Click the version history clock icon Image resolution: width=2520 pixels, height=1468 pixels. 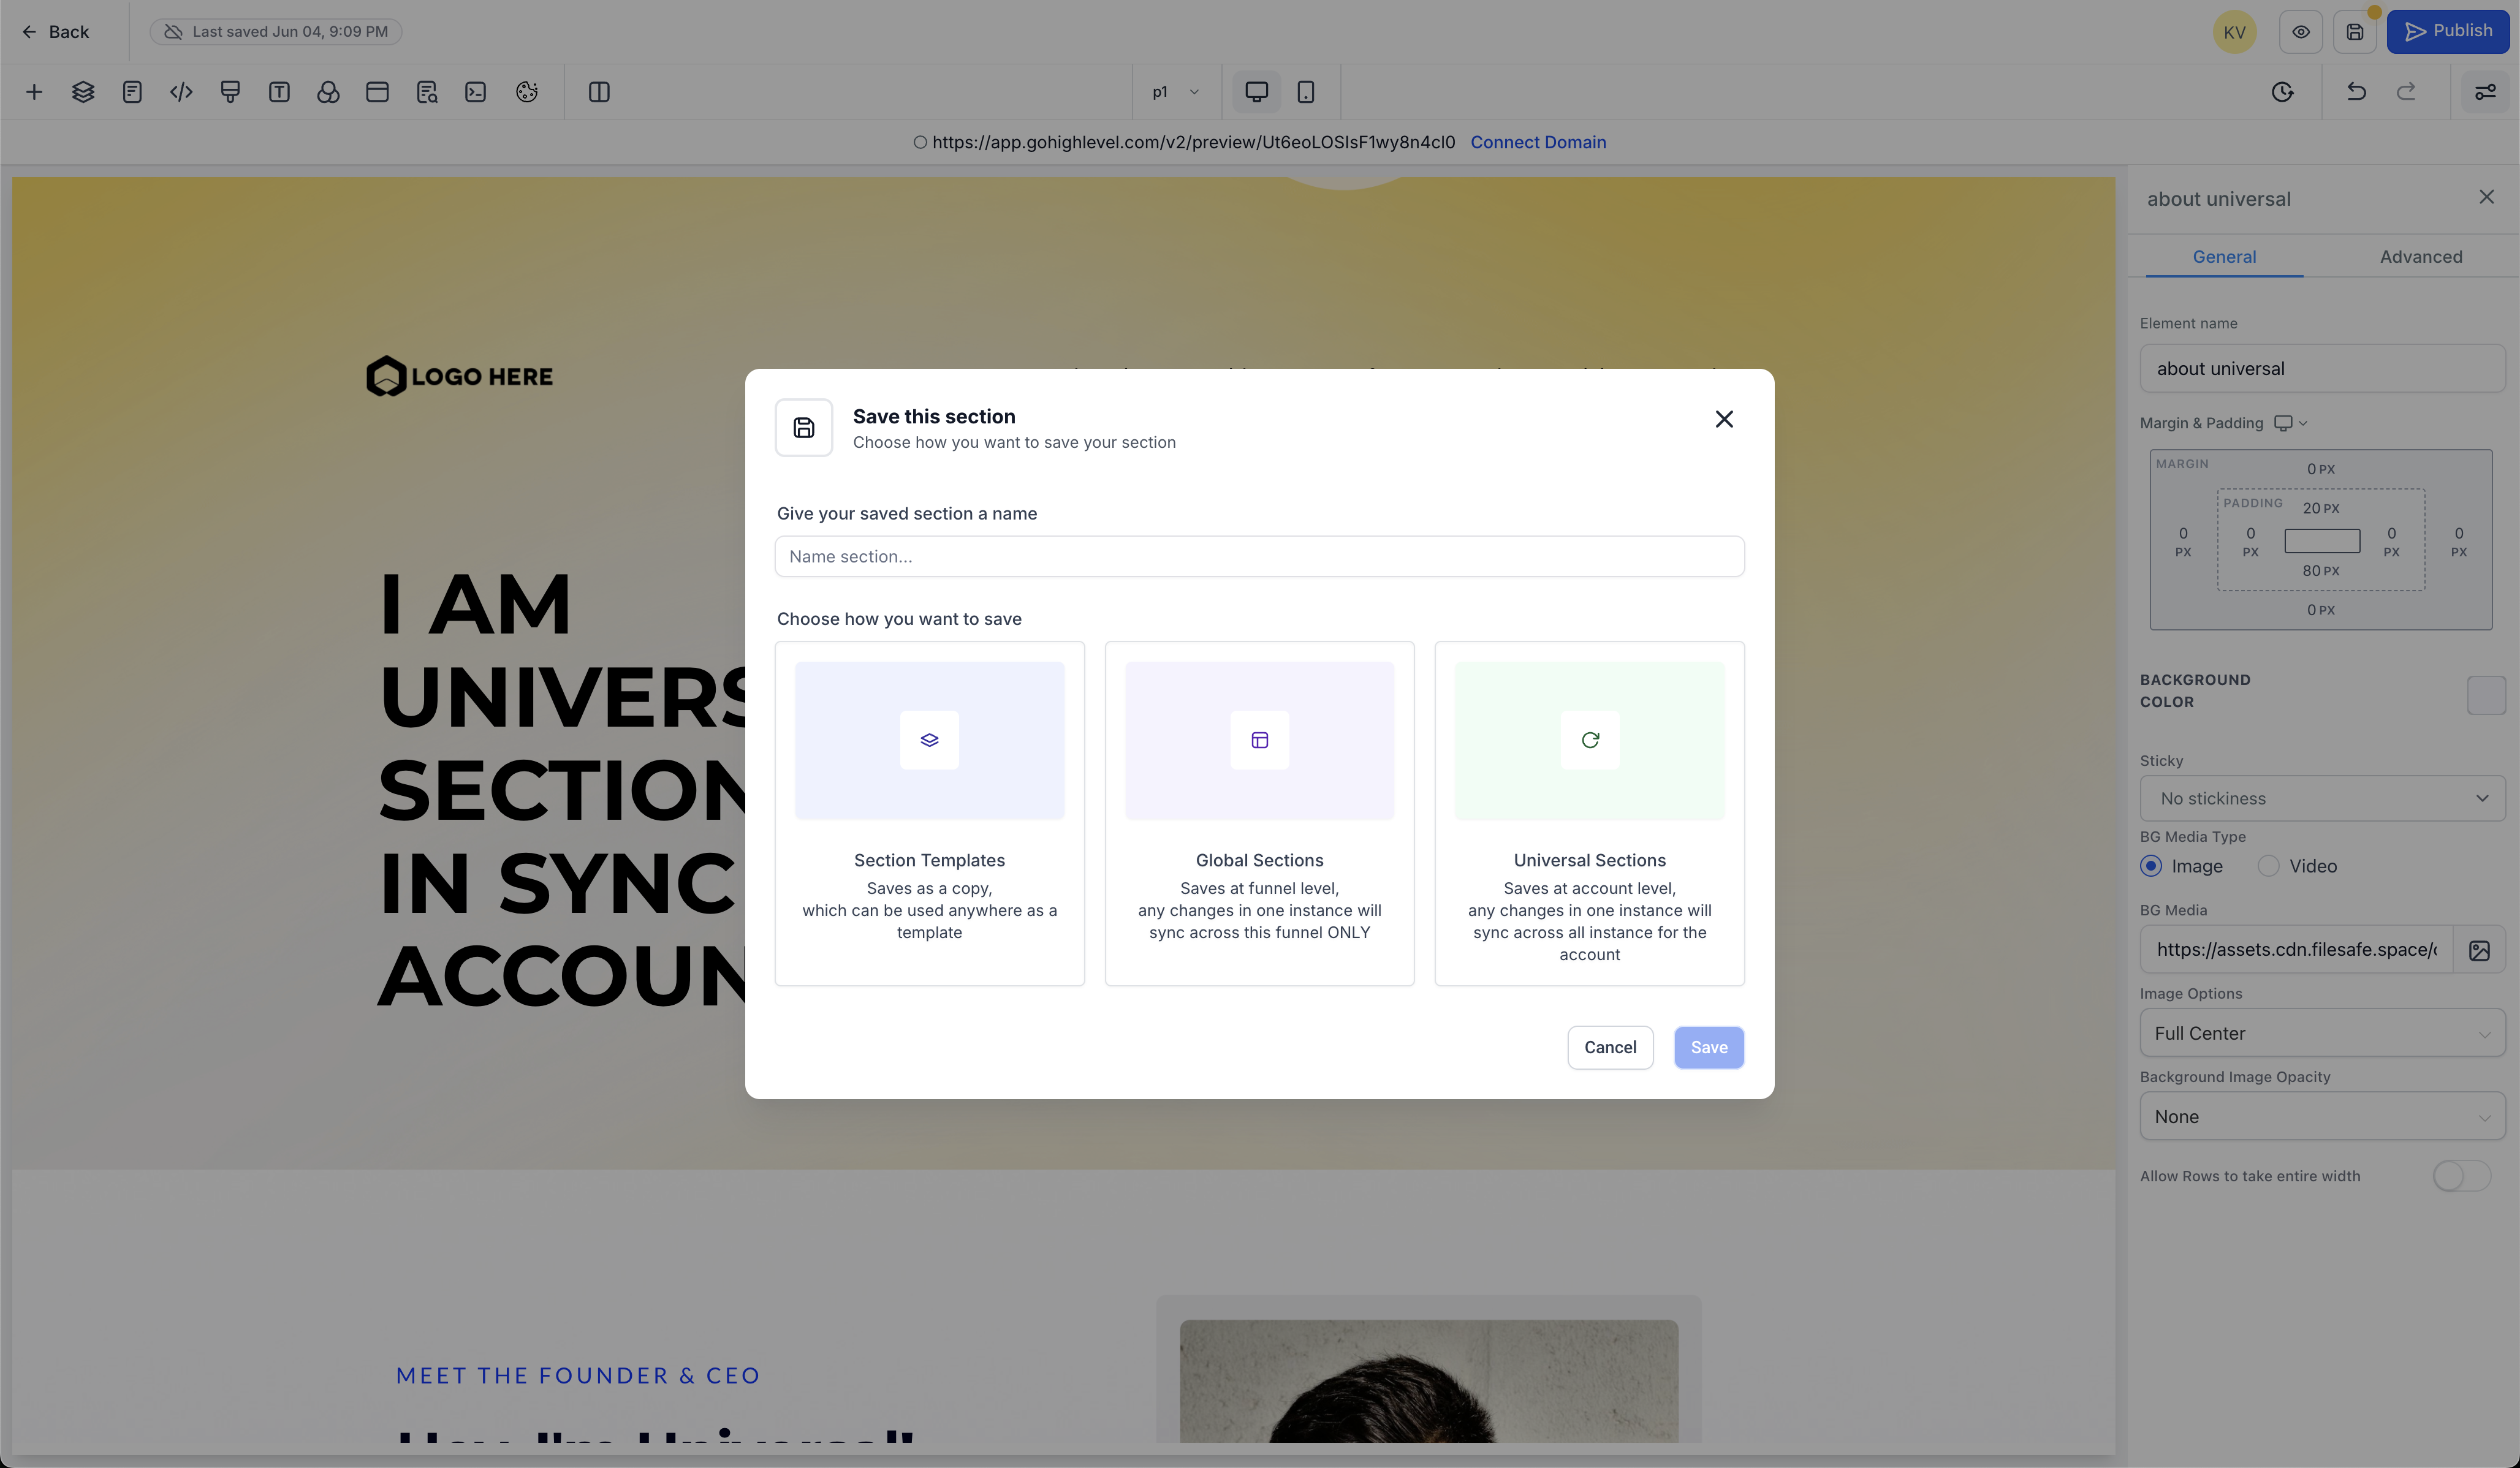(2283, 91)
